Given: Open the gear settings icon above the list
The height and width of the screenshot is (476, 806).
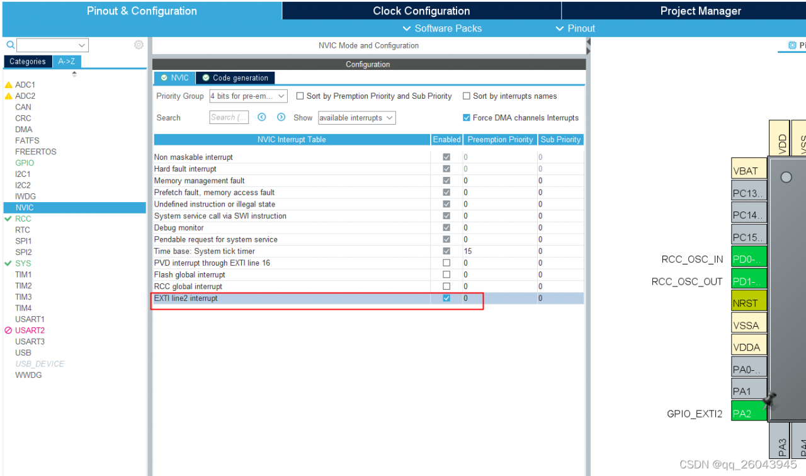Looking at the screenshot, I should pyautogui.click(x=139, y=45).
